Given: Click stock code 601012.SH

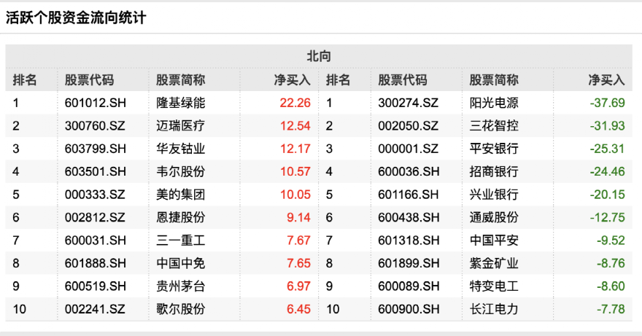Looking at the screenshot, I should point(96,103).
